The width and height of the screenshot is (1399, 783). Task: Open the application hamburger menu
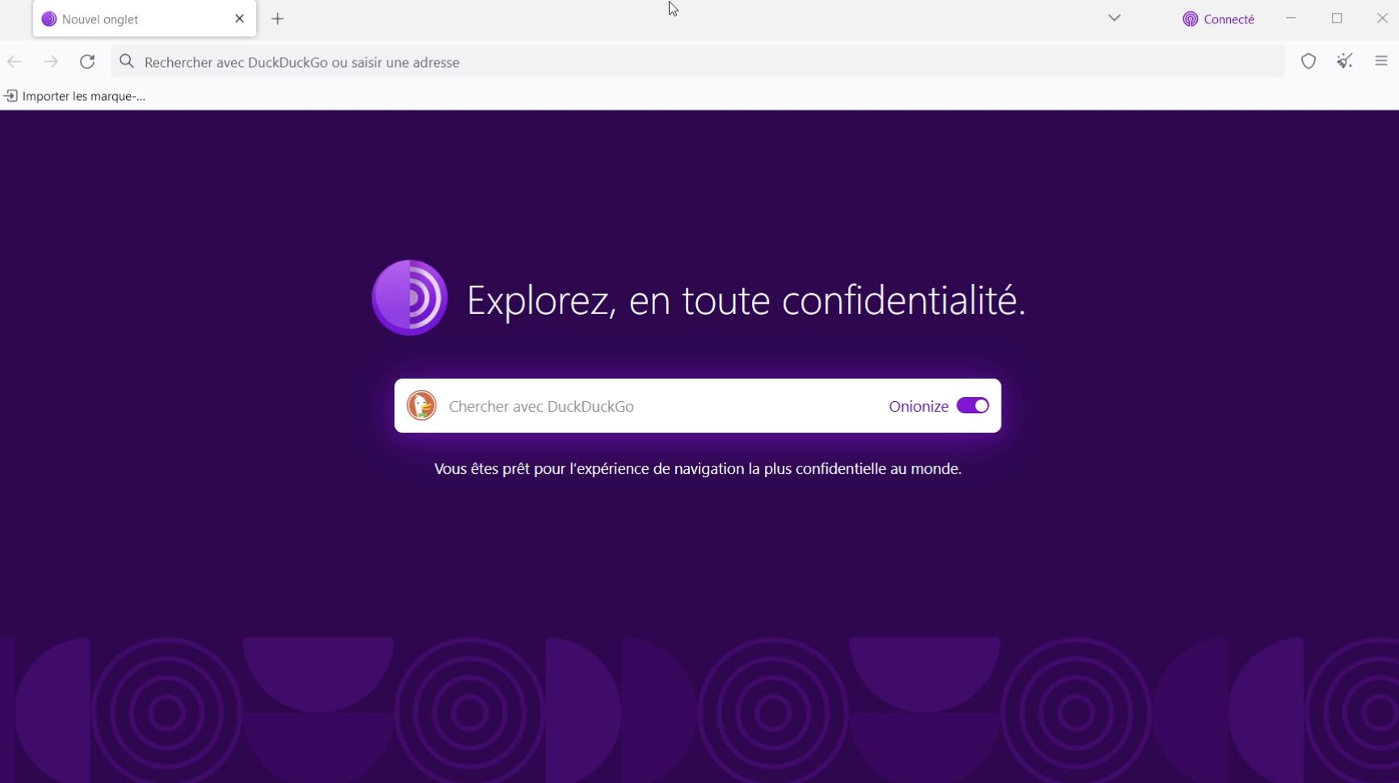pyautogui.click(x=1381, y=61)
